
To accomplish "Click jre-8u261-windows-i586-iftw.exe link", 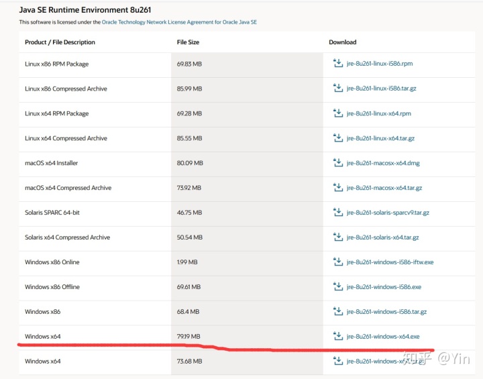I will coord(390,262).
